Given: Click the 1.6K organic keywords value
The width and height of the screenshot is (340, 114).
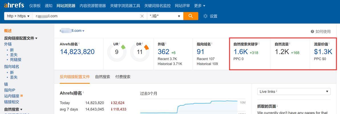Looking at the screenshot, I should tap(241, 52).
